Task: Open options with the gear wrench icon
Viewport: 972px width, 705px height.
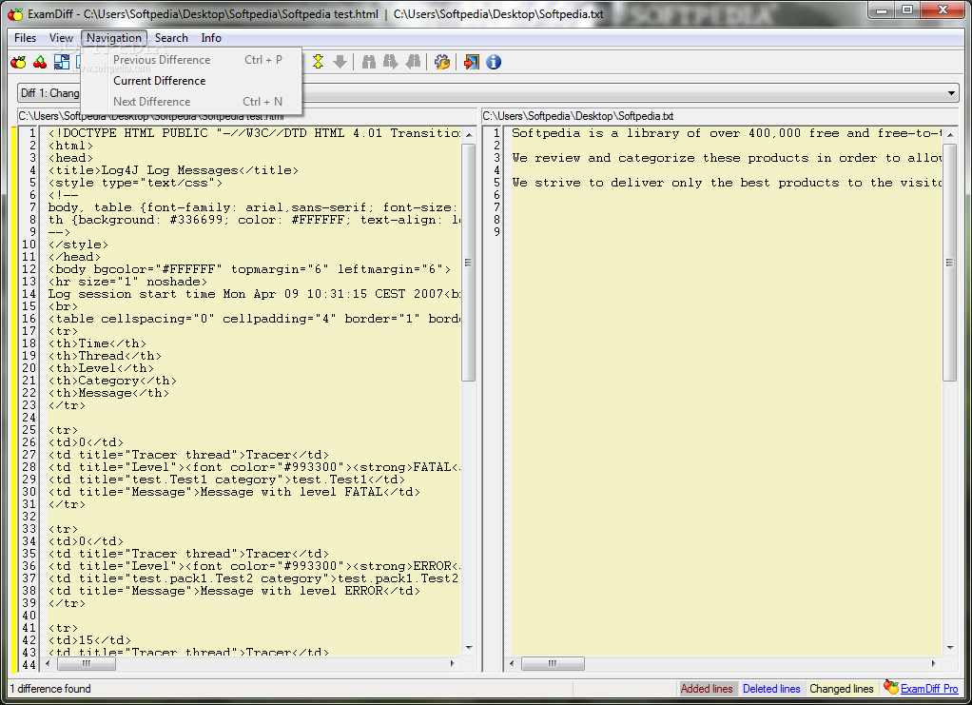Action: (x=442, y=62)
